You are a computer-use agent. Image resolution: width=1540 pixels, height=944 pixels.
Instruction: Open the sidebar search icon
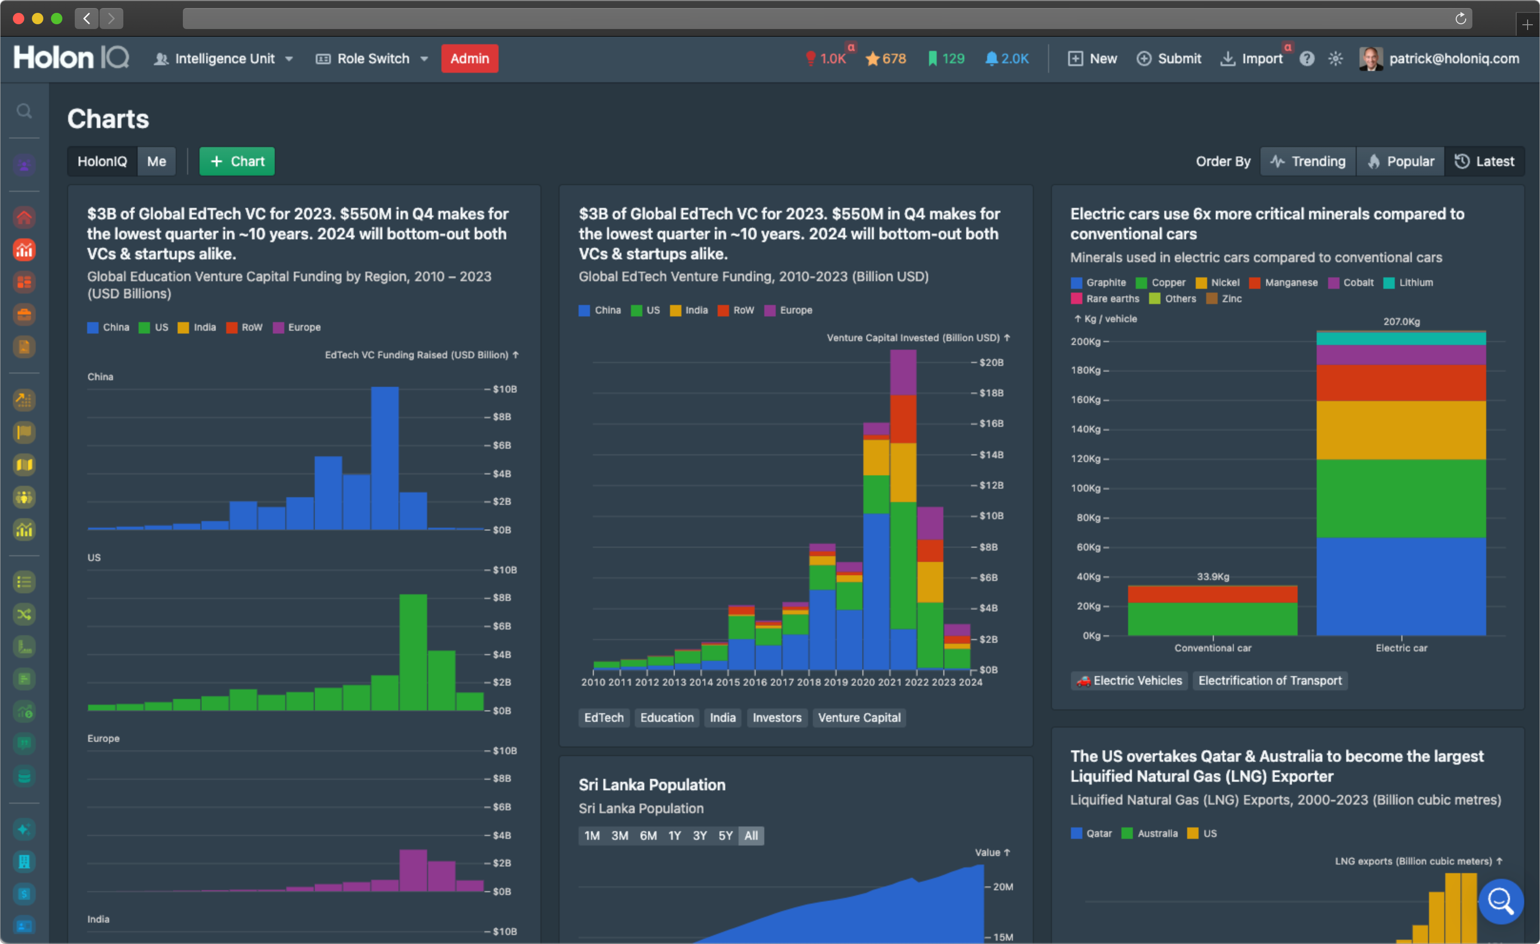click(24, 111)
